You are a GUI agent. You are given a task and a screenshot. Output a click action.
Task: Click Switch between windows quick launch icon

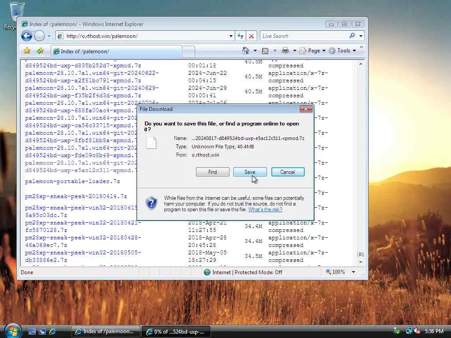tap(42, 332)
